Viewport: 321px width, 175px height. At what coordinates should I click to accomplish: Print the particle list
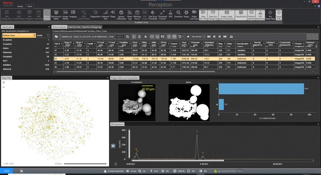point(231,36)
